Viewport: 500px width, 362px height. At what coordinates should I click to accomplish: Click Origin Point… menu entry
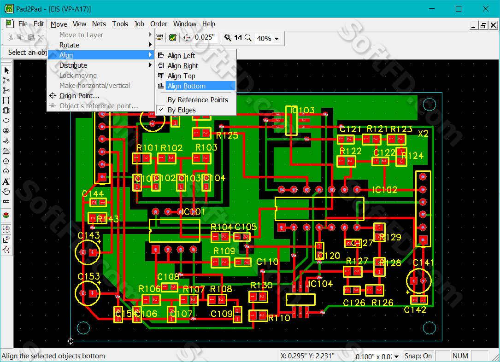pos(101,96)
